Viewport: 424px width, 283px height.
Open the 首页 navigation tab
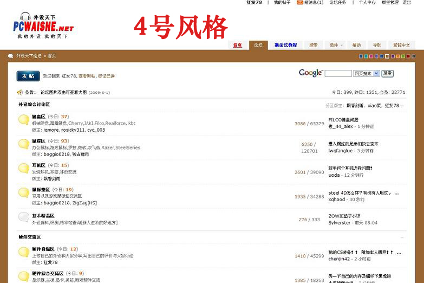[237, 45]
